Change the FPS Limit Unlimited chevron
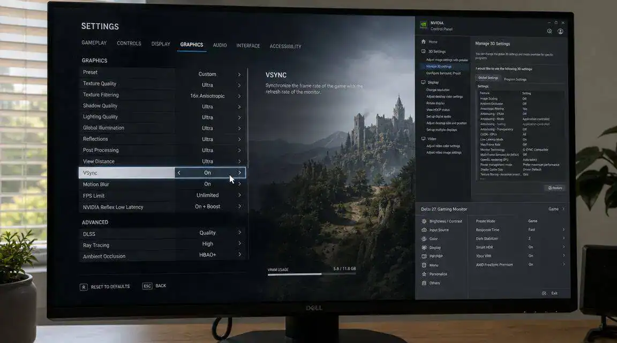 [239, 195]
